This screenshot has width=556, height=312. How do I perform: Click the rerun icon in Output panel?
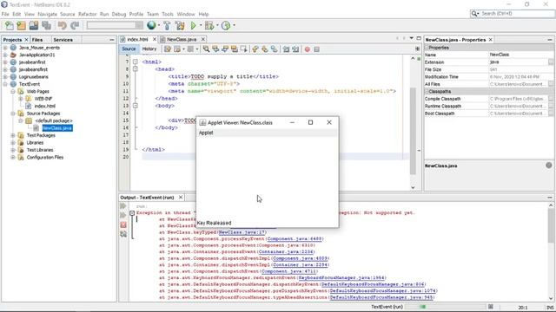[x=123, y=206]
